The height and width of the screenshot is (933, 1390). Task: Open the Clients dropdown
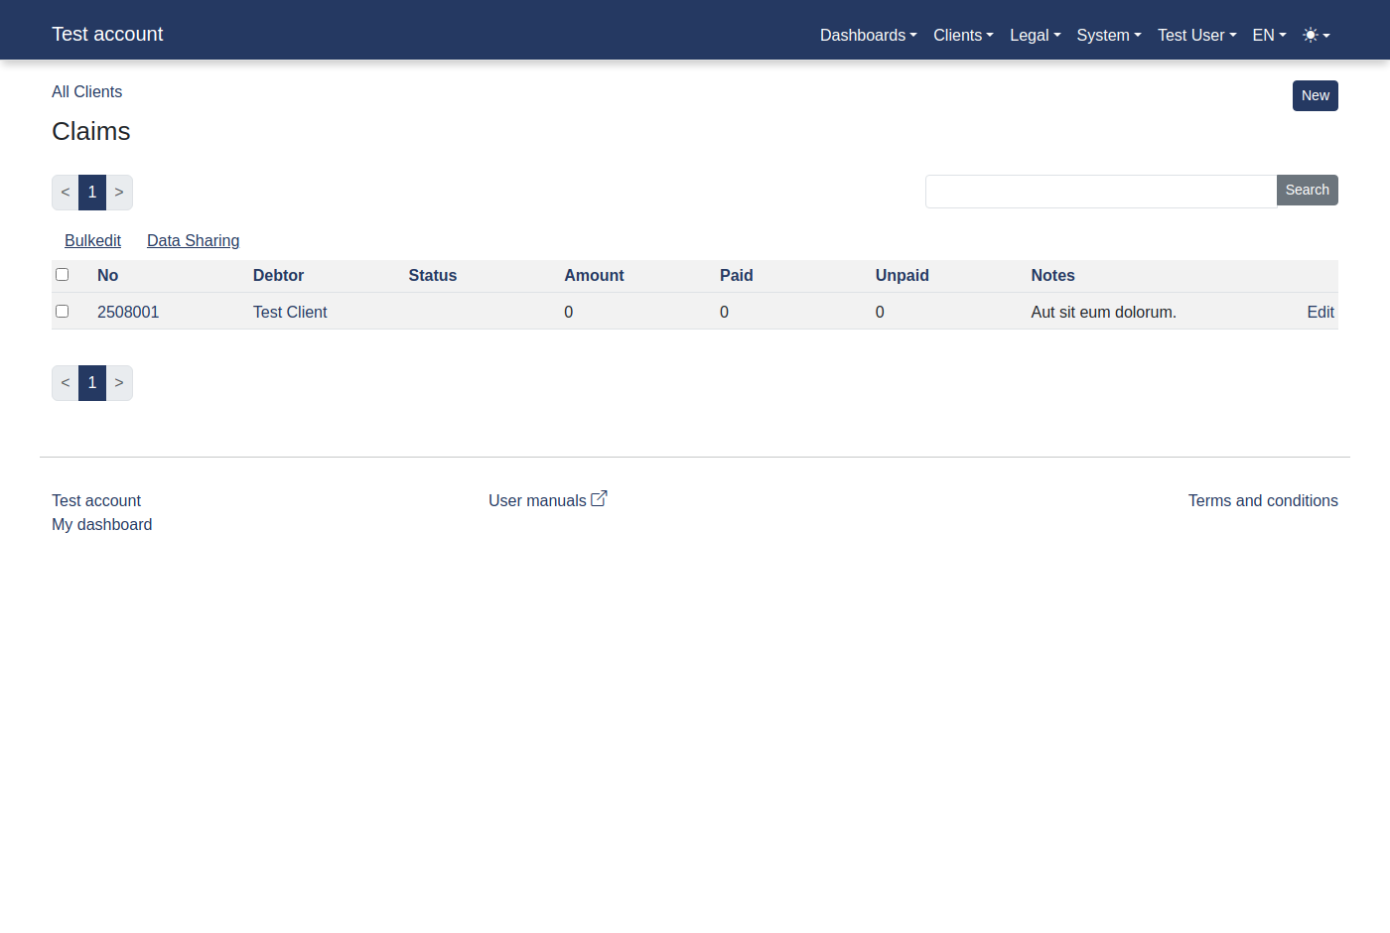(x=962, y=35)
